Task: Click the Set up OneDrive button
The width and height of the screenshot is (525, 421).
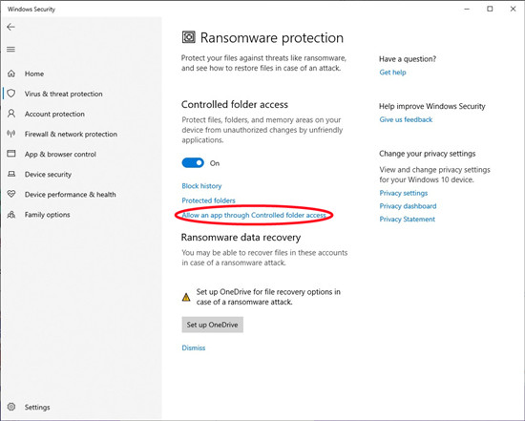Action: click(212, 325)
